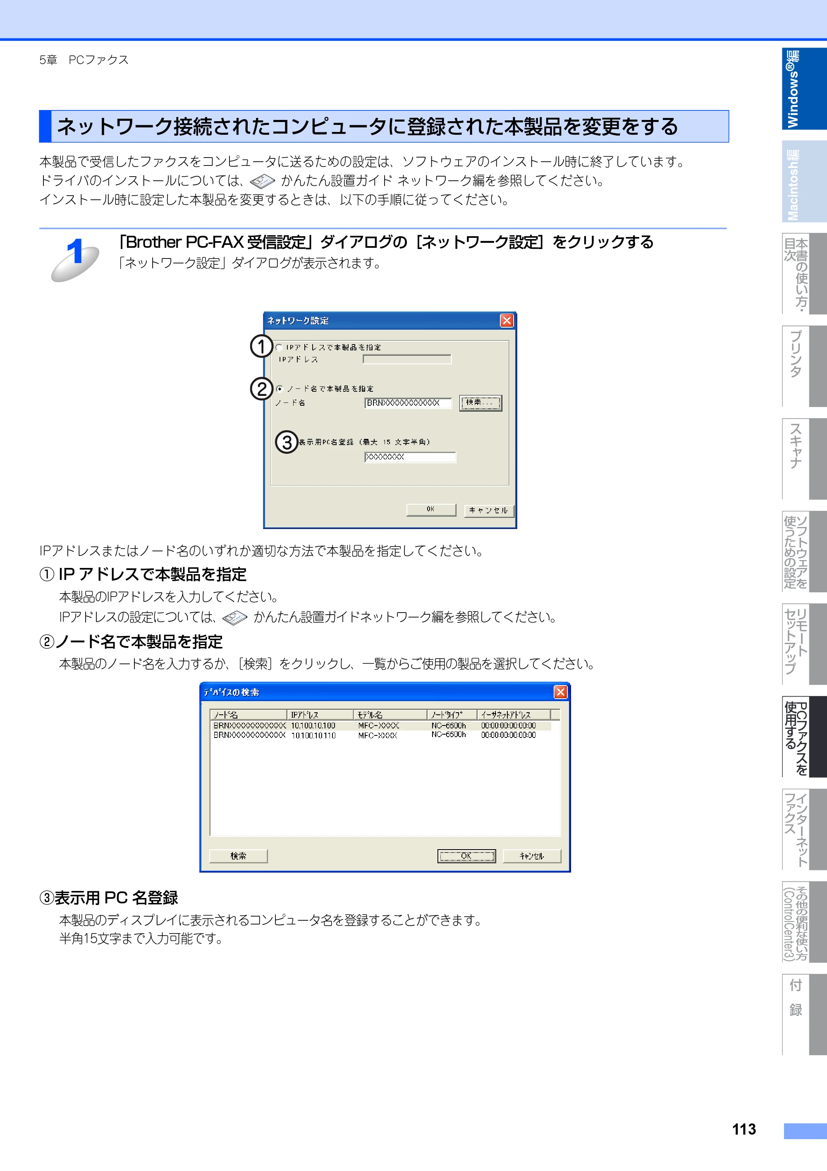The image size is (827, 1171).
Task: Close the デバイスの検索 dialog
Action: pos(560,692)
